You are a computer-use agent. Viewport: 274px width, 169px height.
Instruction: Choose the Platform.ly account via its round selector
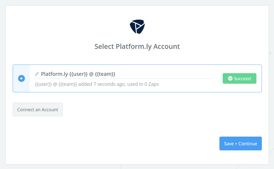coord(21,78)
